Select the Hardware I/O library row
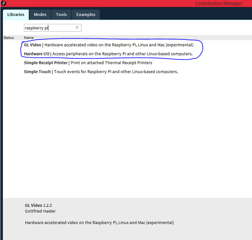Viewport: 252px width, 240px height. coord(36,54)
